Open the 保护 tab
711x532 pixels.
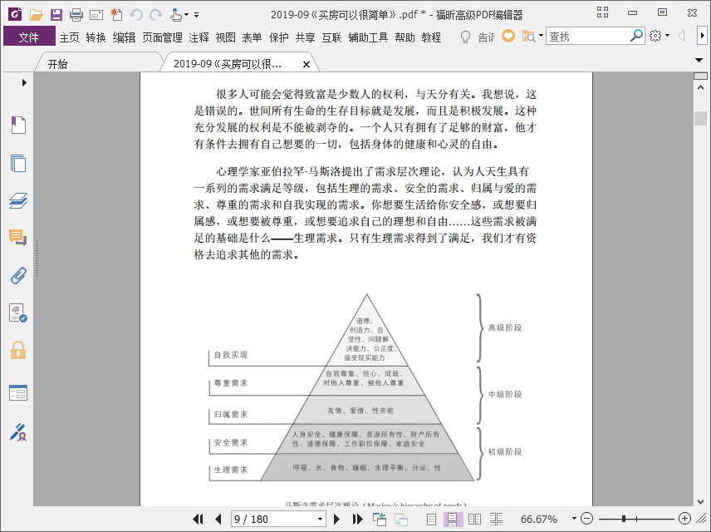[278, 37]
